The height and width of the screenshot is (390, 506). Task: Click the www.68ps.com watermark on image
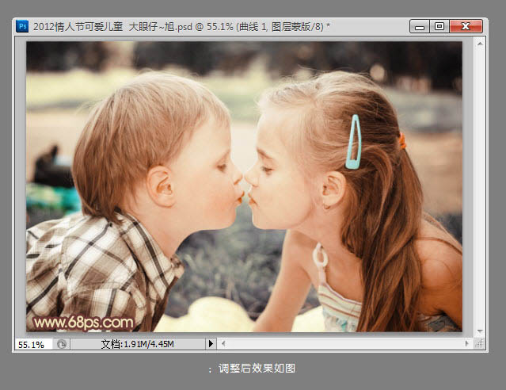pyautogui.click(x=83, y=323)
